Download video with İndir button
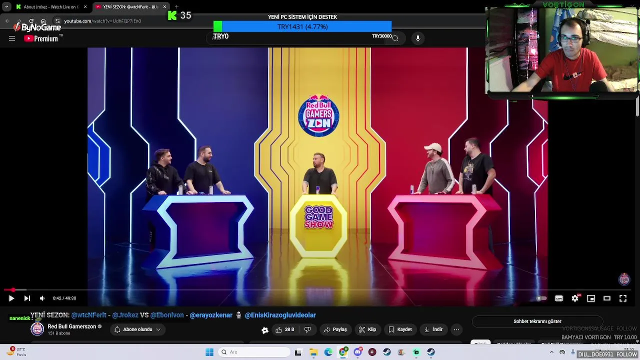The height and width of the screenshot is (360, 640). [x=433, y=329]
